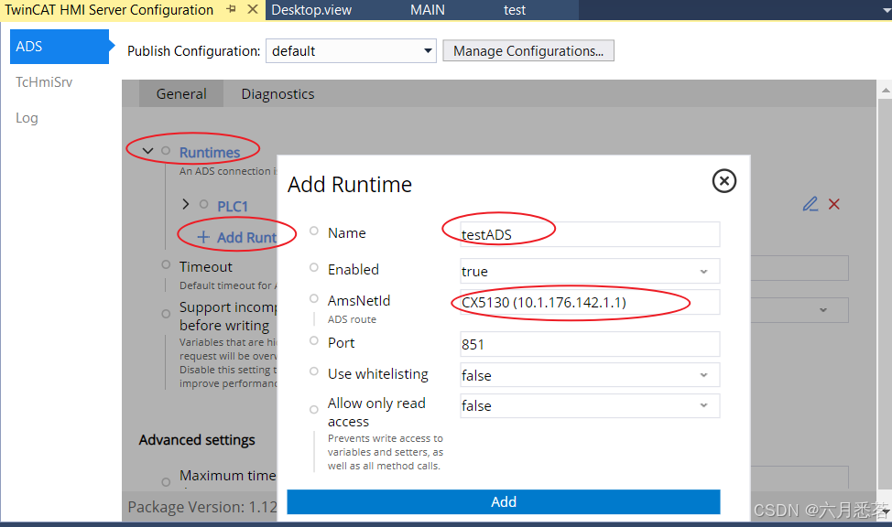Click the Runtimes heading link
892x527 pixels.
click(210, 153)
